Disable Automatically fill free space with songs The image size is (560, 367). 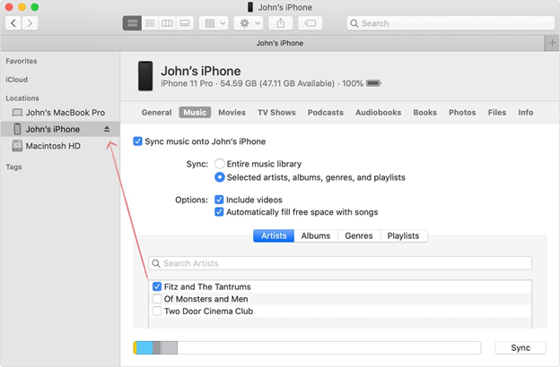tap(220, 212)
